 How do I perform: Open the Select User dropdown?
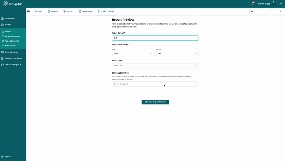tap(155, 66)
